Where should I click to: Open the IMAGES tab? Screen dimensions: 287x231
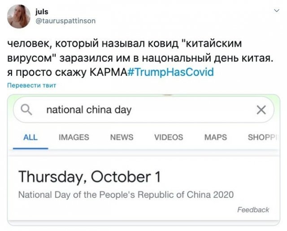pyautogui.click(x=74, y=137)
